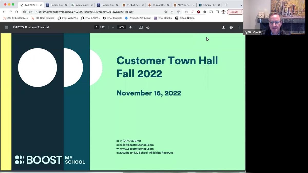
Task: Toggle reload with the refresh arrow
Action: pyautogui.click(x=17, y=12)
